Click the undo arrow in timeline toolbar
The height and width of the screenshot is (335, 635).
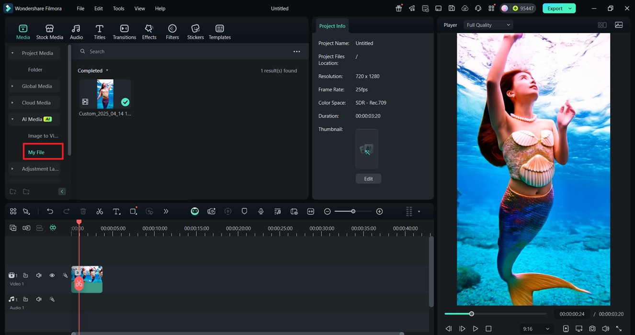pos(50,211)
